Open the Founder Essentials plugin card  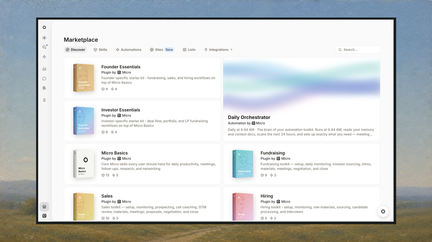142,78
